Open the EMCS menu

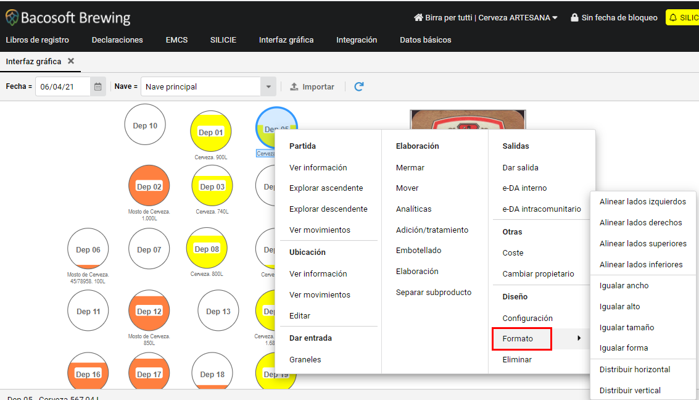176,40
